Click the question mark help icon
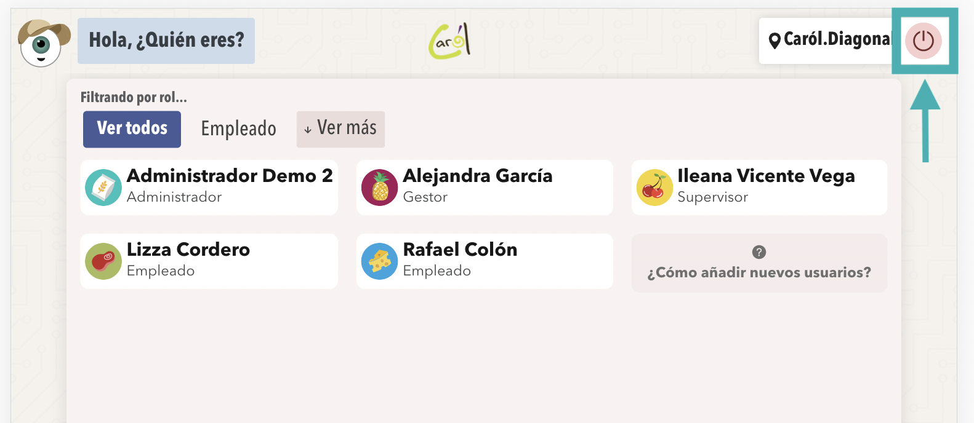This screenshot has width=974, height=423. tap(759, 252)
